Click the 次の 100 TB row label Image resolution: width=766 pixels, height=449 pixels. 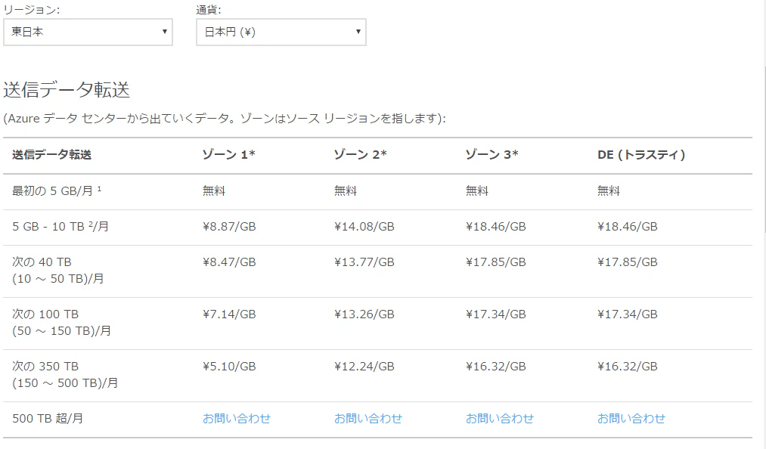tap(61, 323)
